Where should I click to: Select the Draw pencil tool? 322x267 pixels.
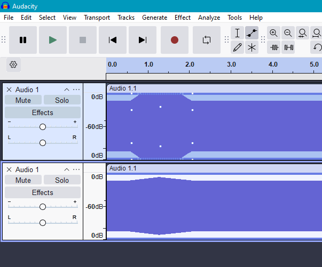pos(238,47)
